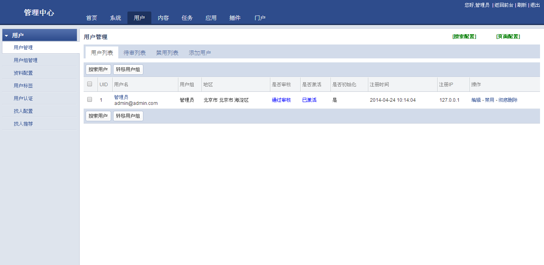Click 彻底删除 for the admin user
Screen dimensions: 544x265
tap(508, 100)
